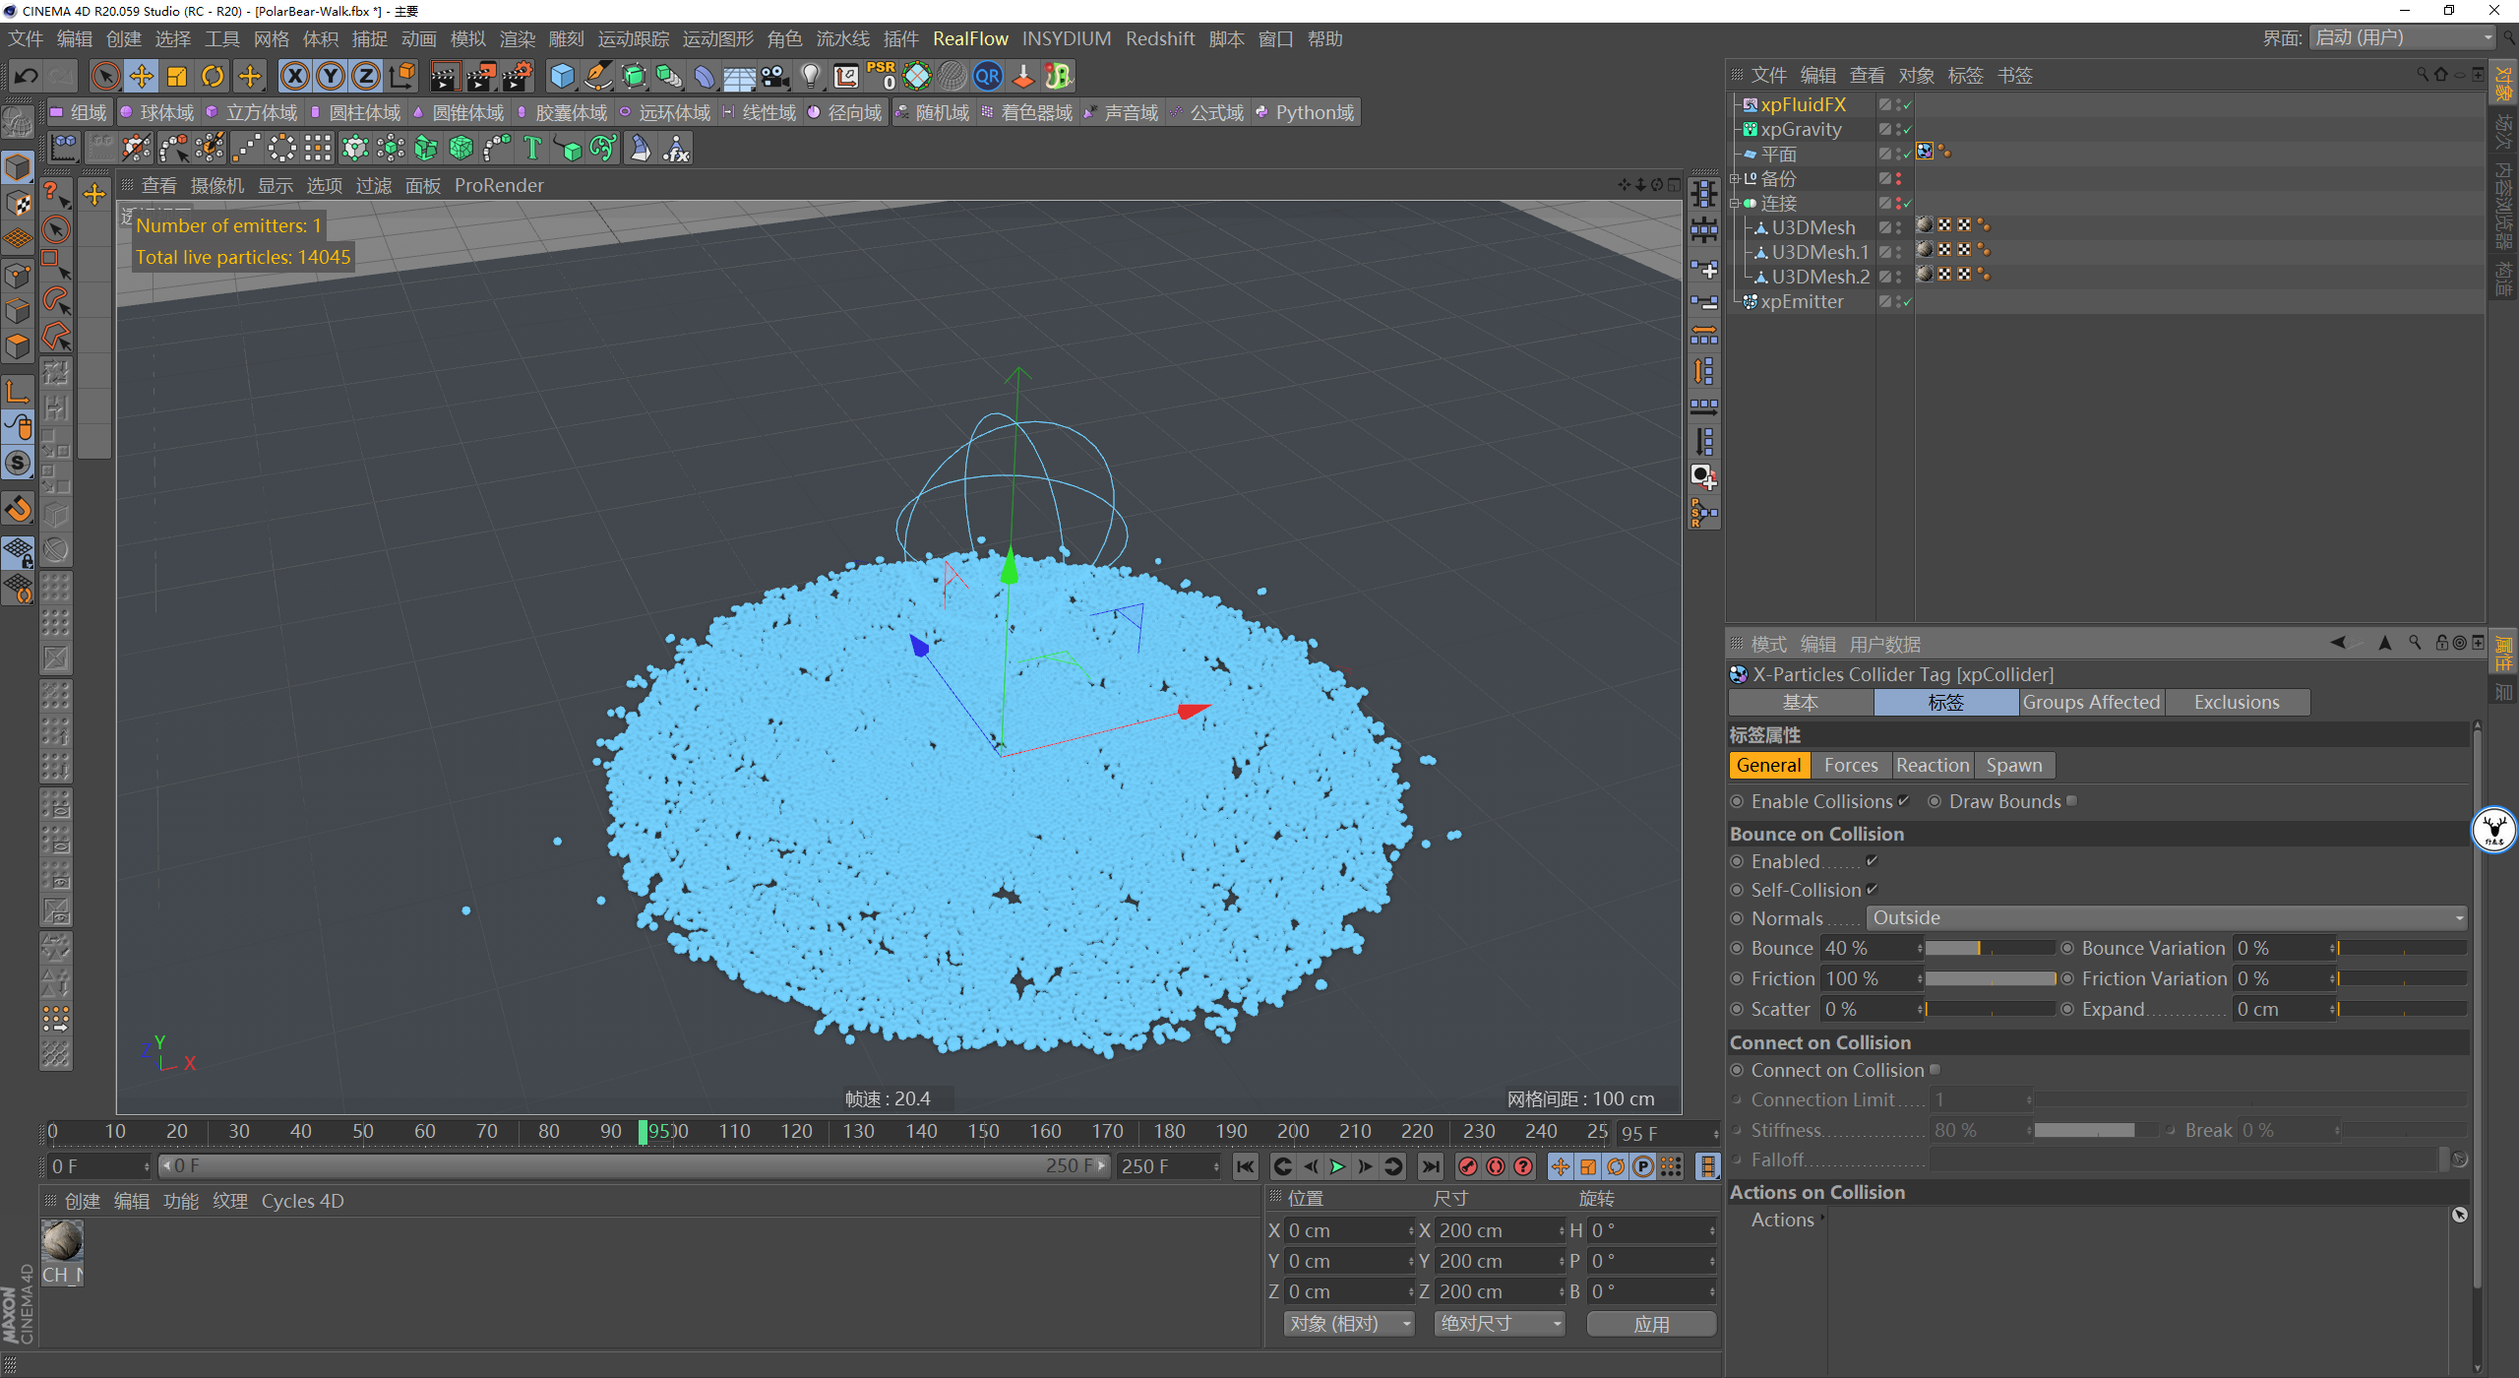Screen dimensions: 2519x1378
Task: Open the 对象 (相对) coordinate mode dropdown
Action: 1347,1324
